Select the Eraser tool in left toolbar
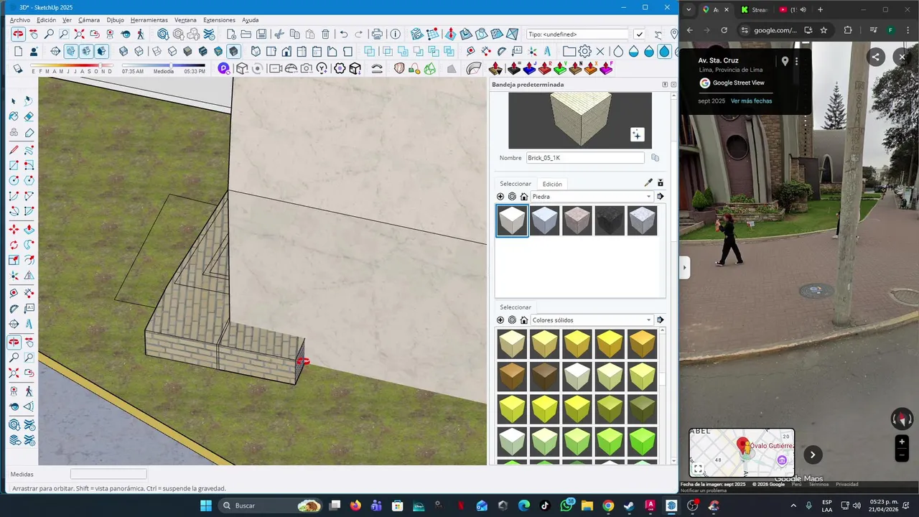Viewport: 919px width, 517px height. click(x=29, y=116)
